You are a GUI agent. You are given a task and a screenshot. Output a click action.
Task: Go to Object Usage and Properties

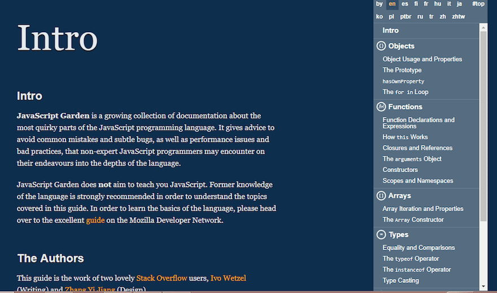click(x=422, y=59)
